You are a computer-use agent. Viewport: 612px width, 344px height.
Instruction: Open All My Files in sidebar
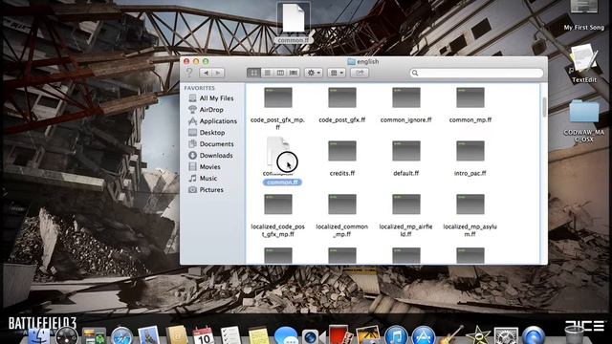[211, 98]
